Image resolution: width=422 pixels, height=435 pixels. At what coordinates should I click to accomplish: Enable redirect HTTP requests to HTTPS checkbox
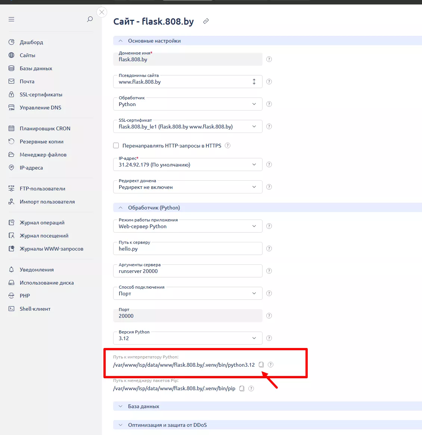click(116, 146)
